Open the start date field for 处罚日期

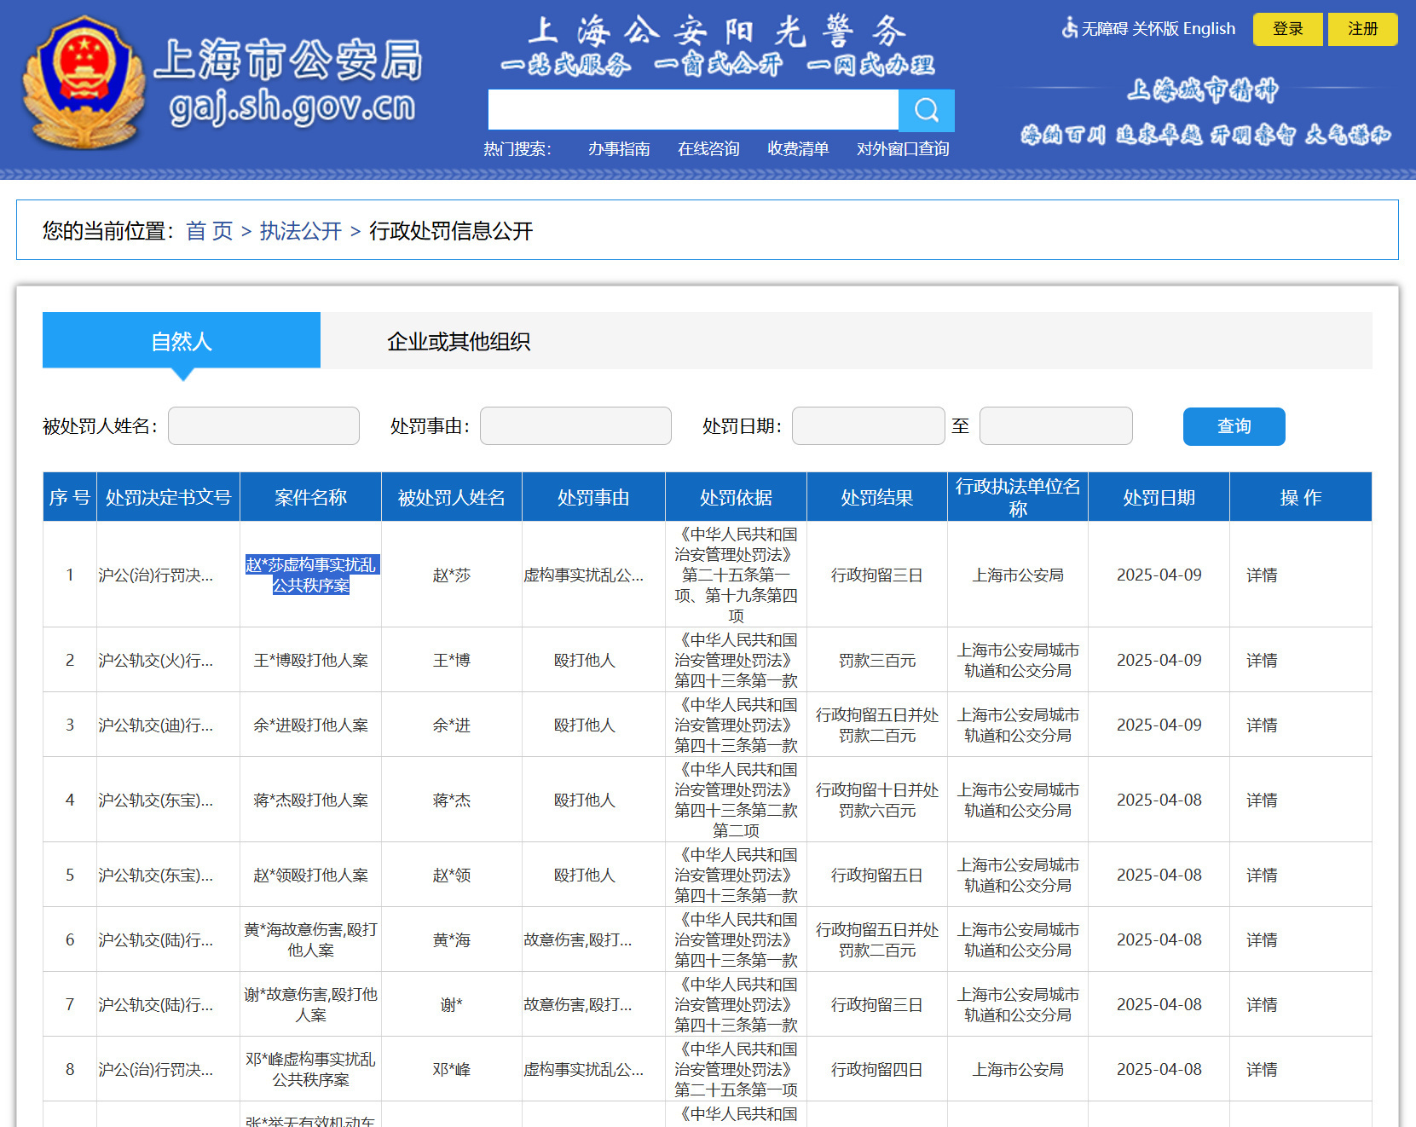(868, 426)
